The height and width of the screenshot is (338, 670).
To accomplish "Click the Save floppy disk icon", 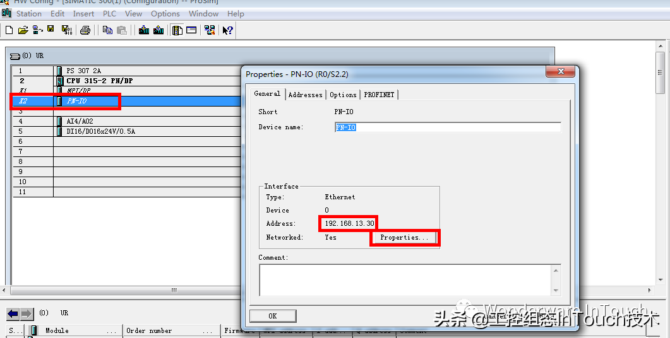I will point(51,30).
